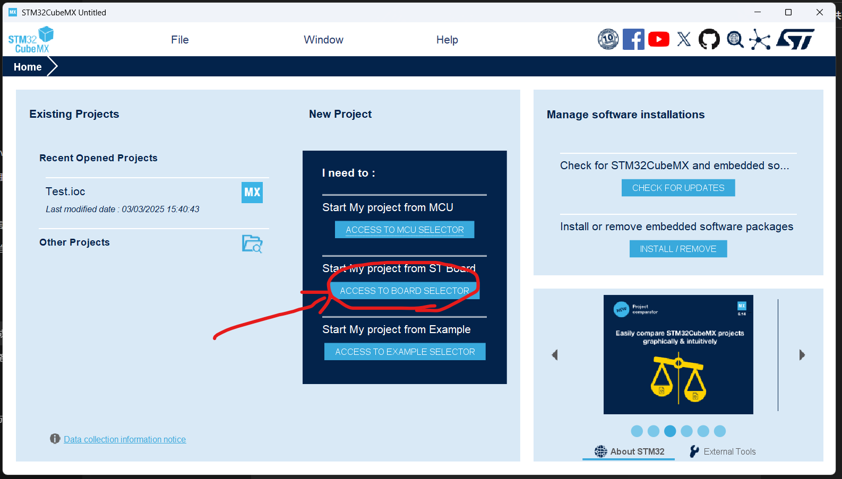Select the fifth carousel dot

pos(703,431)
